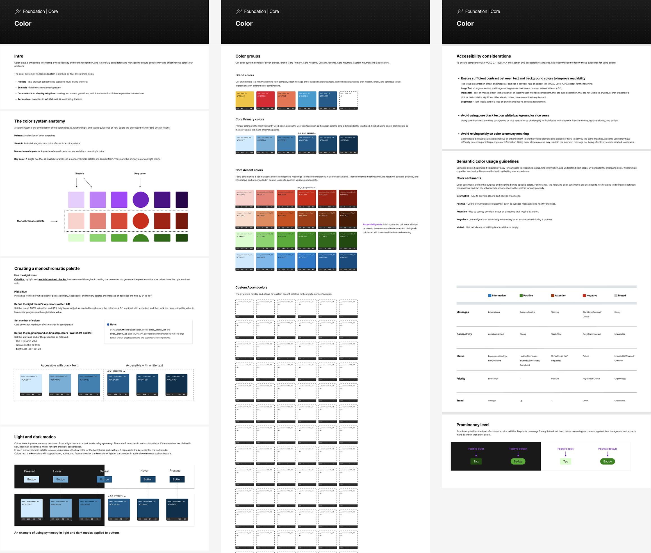Screen dimensions: 651x553
Task: Click the purple 'Accessibility note:' label
Action: coord(372,225)
